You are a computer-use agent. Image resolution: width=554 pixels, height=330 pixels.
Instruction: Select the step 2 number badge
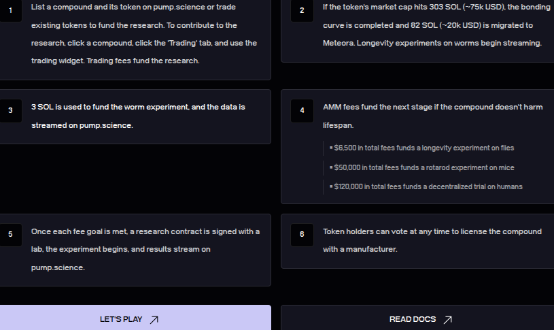302,11
